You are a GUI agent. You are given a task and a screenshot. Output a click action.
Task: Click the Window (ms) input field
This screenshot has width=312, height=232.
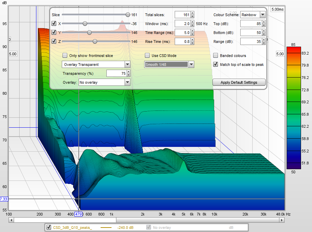[x=183, y=24]
